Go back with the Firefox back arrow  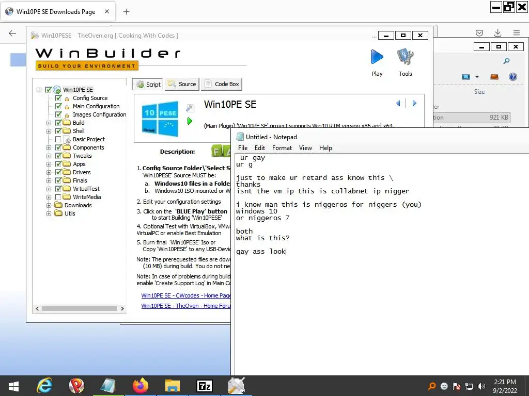[x=12, y=33]
